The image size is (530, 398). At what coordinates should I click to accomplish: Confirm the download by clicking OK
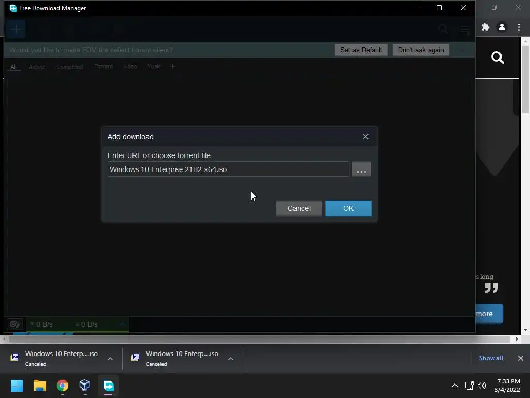348,208
